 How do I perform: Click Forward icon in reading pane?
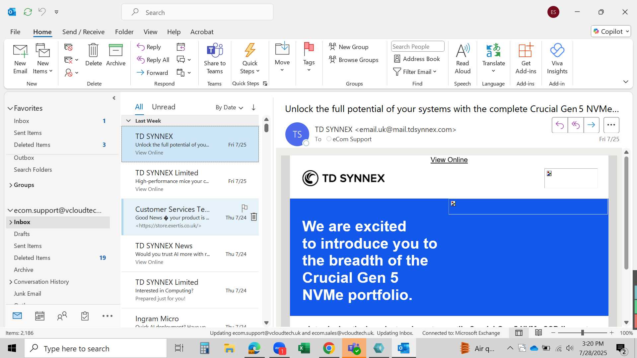pos(591,125)
